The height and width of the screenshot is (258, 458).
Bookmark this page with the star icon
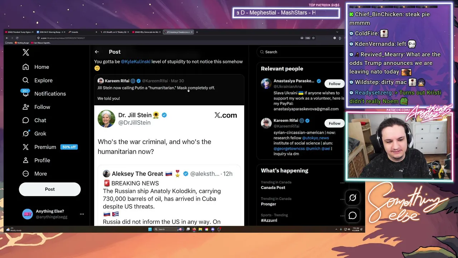(313, 38)
